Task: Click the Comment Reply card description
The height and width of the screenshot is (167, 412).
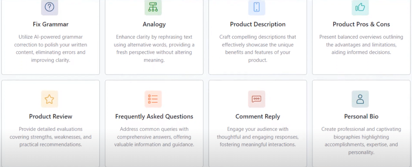Action: (x=258, y=137)
